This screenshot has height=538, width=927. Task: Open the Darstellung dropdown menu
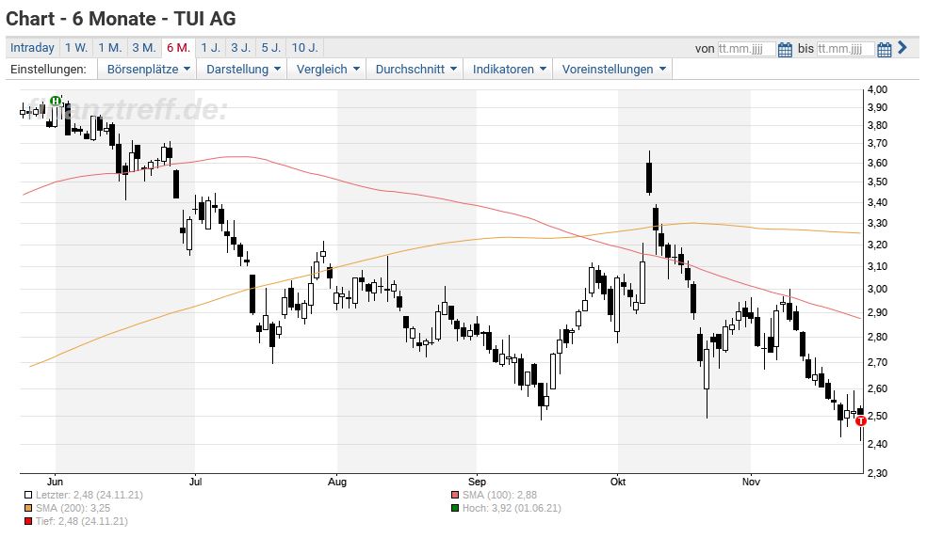(x=243, y=69)
